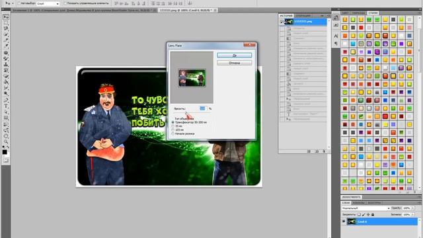Adjust the brightness slider in Lens Flare
The image size is (423, 238).
pos(186,113)
